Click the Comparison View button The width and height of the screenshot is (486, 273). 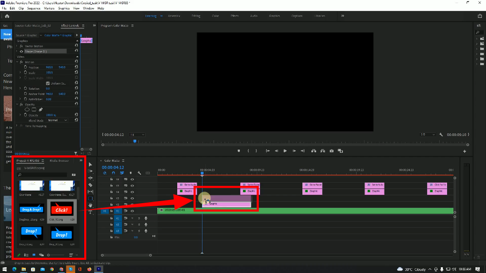click(x=340, y=151)
